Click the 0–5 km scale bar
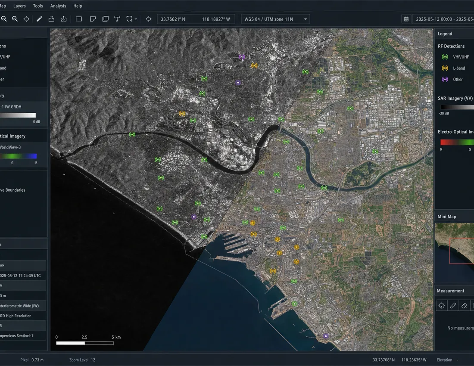 click(84, 343)
